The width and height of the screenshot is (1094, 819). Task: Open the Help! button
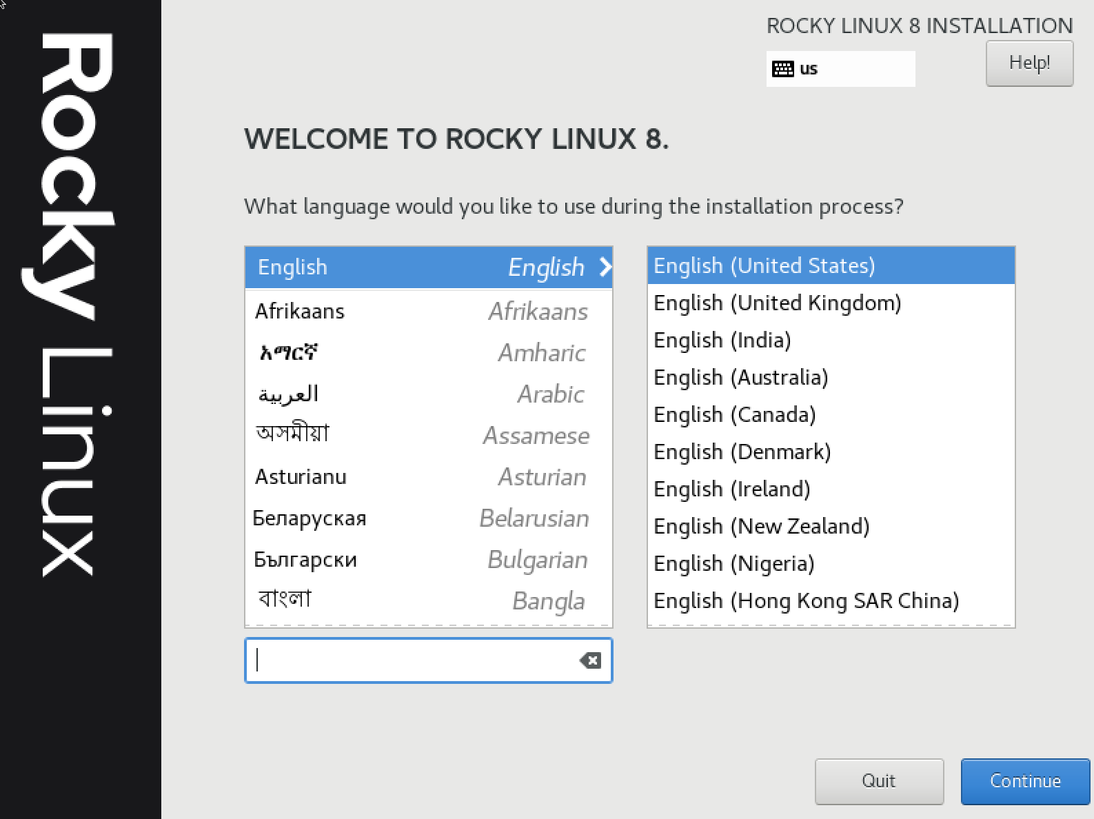pos(1029,63)
